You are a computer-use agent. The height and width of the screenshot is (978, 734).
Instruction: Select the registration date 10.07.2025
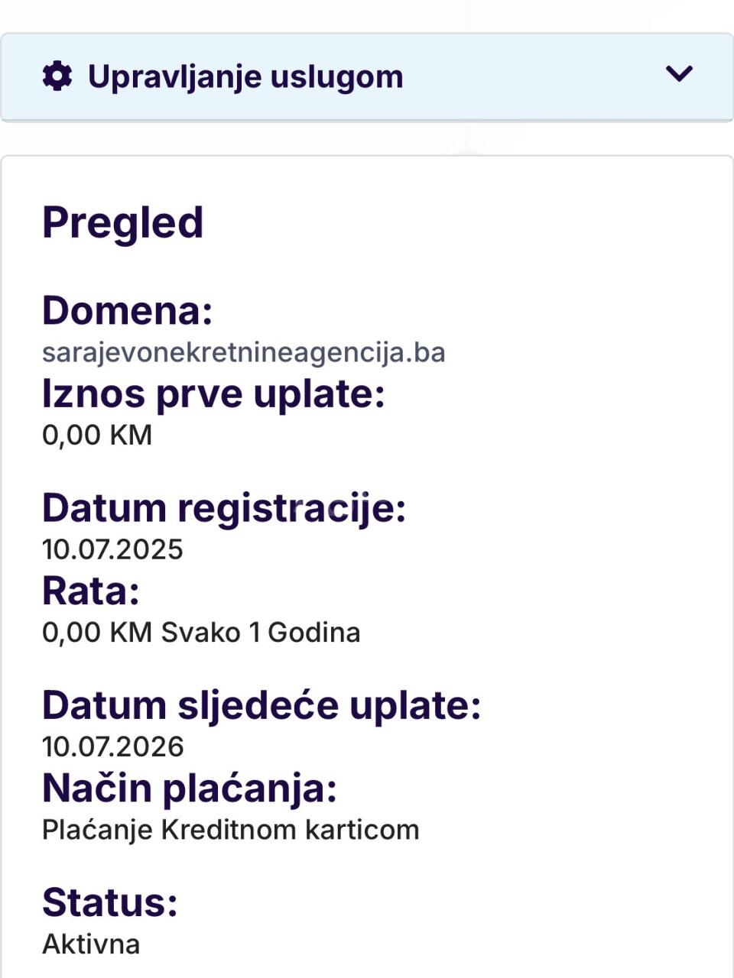(x=112, y=549)
